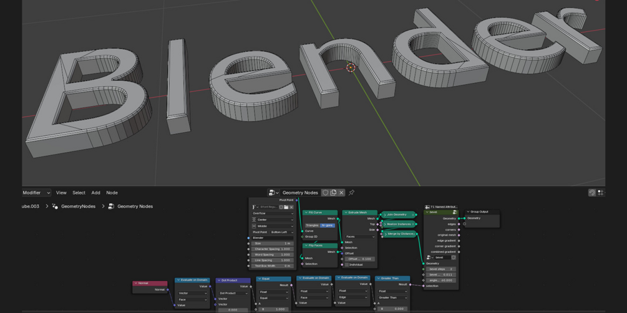The height and width of the screenshot is (313, 627).
Task: Unlink the Geometry Nodes data-block
Action: (341, 193)
